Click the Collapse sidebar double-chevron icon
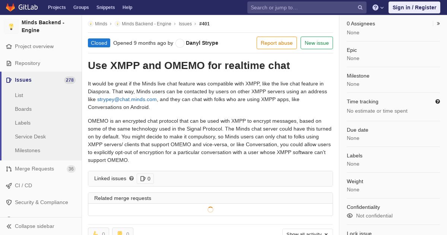 9,226
